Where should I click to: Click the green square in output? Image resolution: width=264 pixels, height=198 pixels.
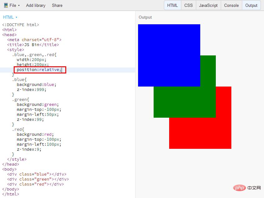(184, 102)
